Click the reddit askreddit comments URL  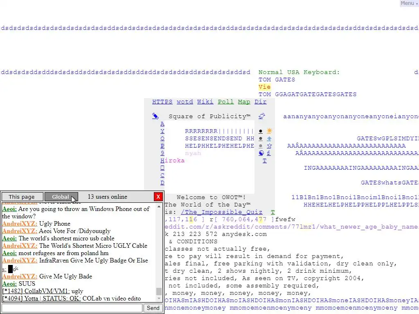tap(291, 227)
